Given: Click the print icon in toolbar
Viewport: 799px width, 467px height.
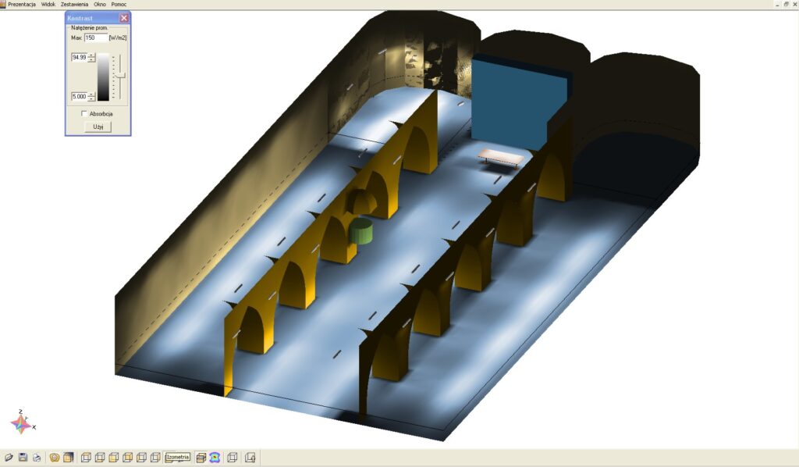Looking at the screenshot, I should click(x=37, y=458).
